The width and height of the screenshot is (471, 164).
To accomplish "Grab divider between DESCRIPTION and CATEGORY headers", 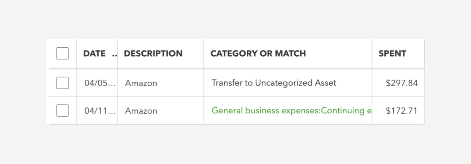I will [x=204, y=54].
